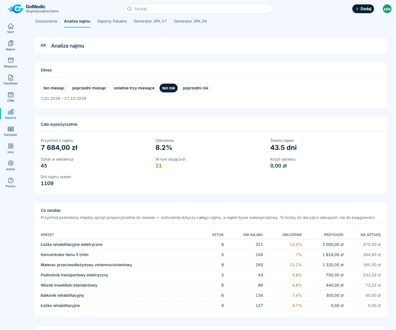Click row 'Materac przeciwodleżynowy zmiennociśnieniowy'

(x=211, y=265)
